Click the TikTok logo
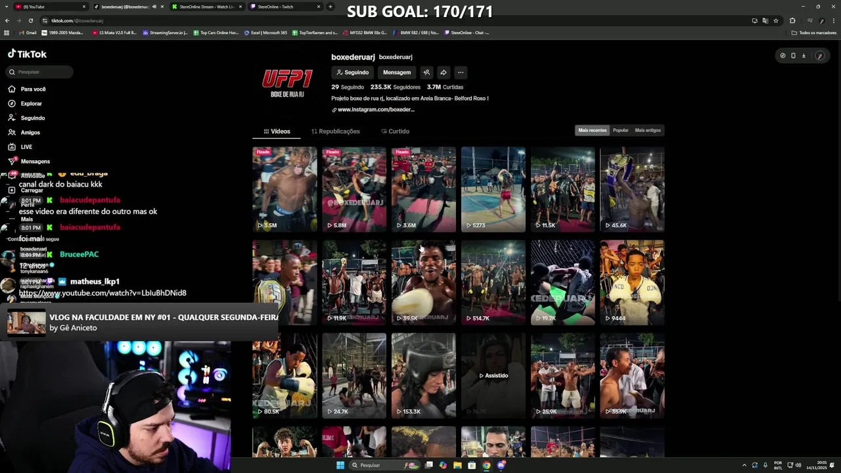 click(x=27, y=54)
